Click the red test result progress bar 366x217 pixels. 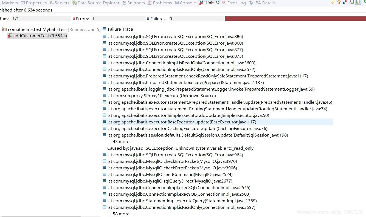pos(295,18)
